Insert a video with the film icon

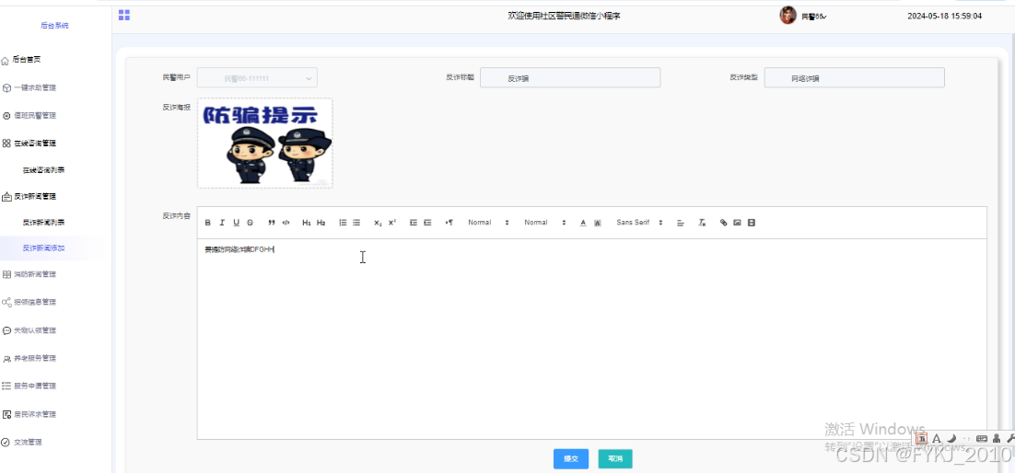pyautogui.click(x=752, y=223)
